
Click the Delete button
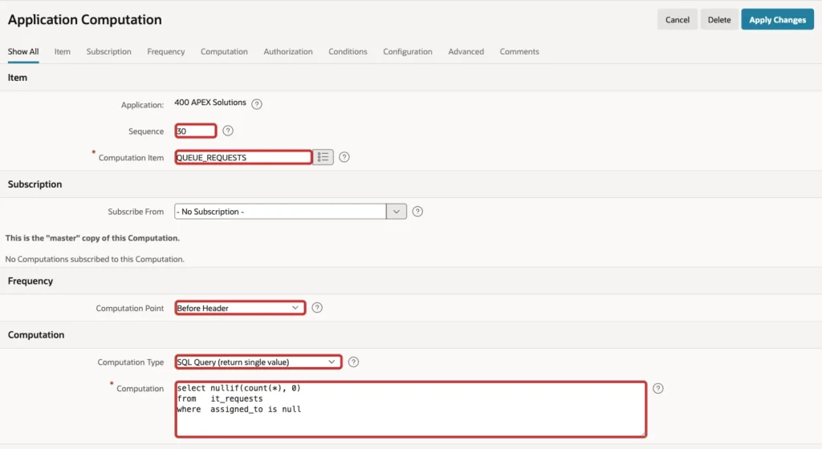point(718,19)
